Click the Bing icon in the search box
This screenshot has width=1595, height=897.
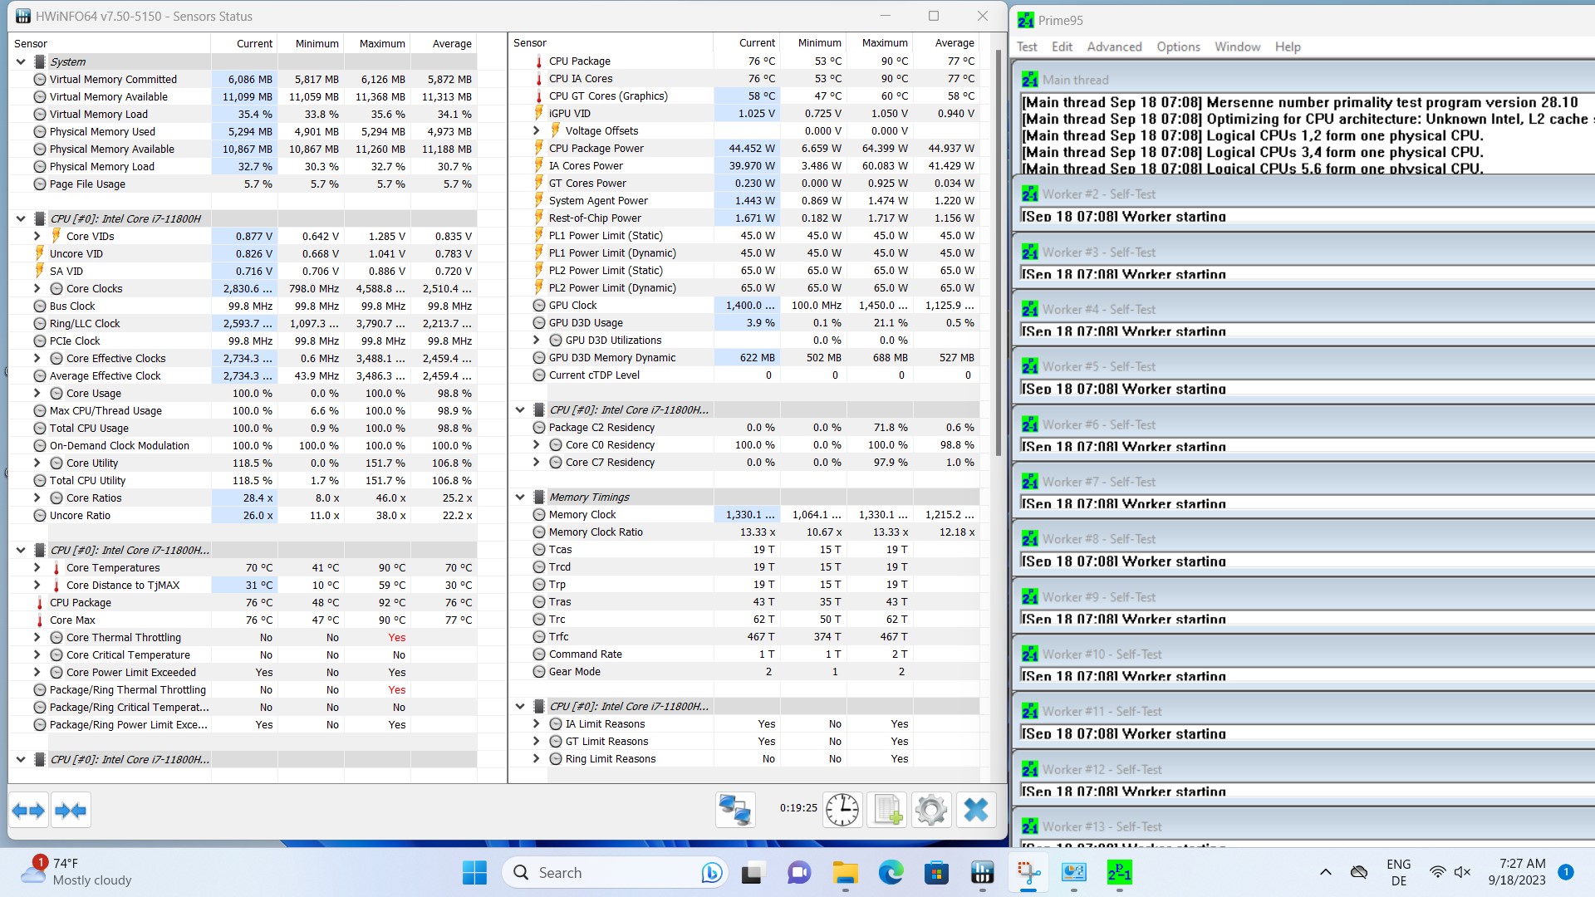coord(711,873)
